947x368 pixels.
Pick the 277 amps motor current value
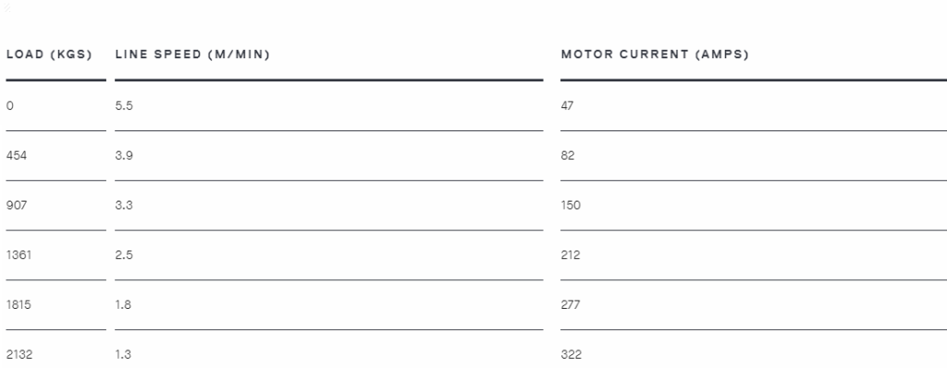click(570, 304)
